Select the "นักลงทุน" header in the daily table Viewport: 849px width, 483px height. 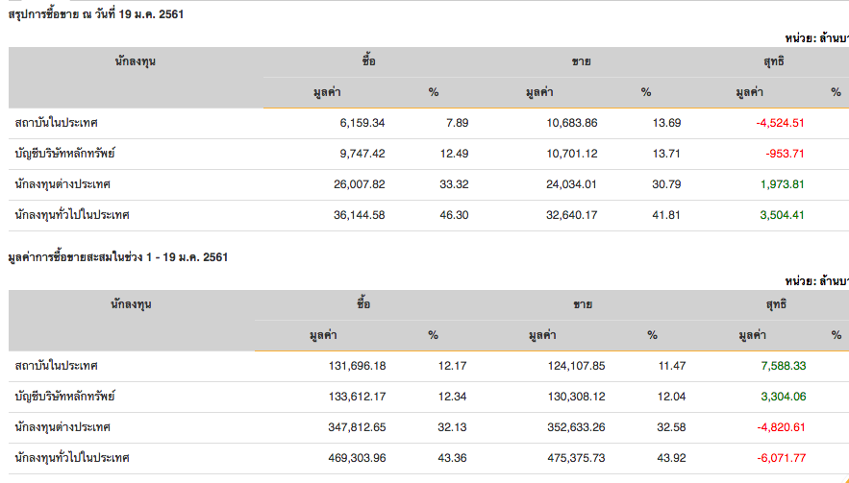pyautogui.click(x=135, y=61)
